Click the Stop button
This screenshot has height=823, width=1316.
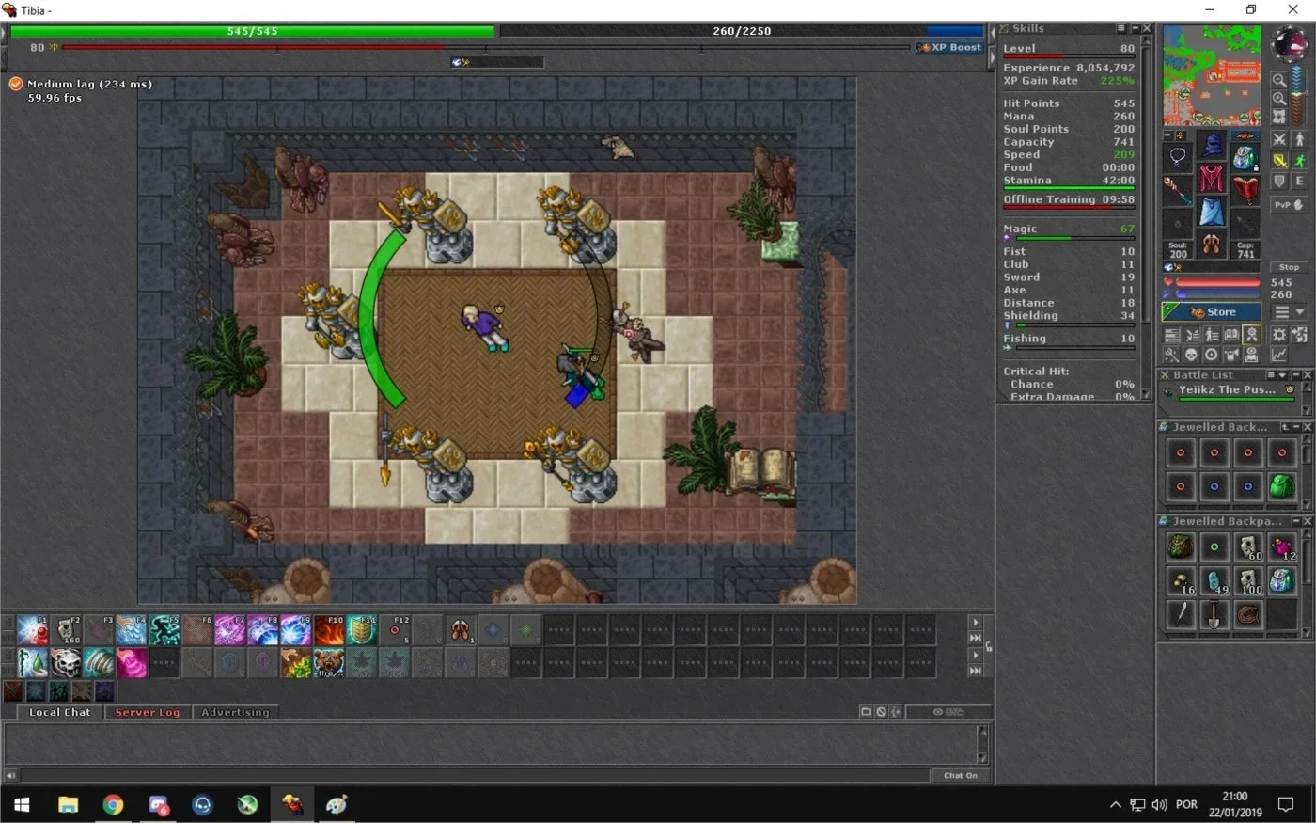[x=1289, y=267]
